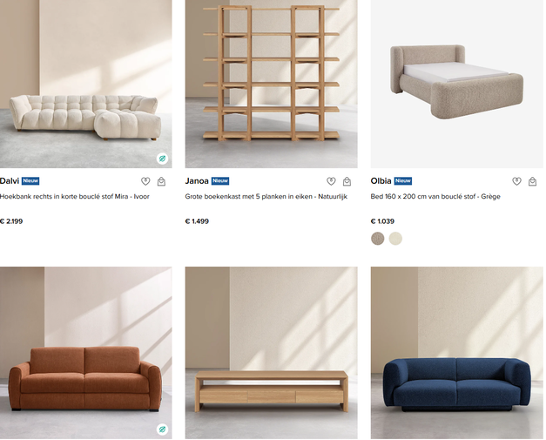Image resolution: width=546 pixels, height=440 pixels.
Task: View the Janoa oak bookcase image
Action: point(272,84)
